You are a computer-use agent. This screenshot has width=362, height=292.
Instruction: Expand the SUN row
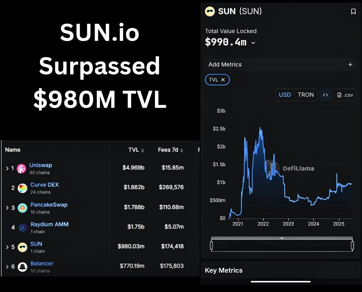click(x=7, y=247)
